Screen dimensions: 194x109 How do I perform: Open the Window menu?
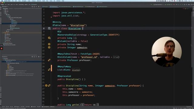pyautogui.click(x=59, y=1)
